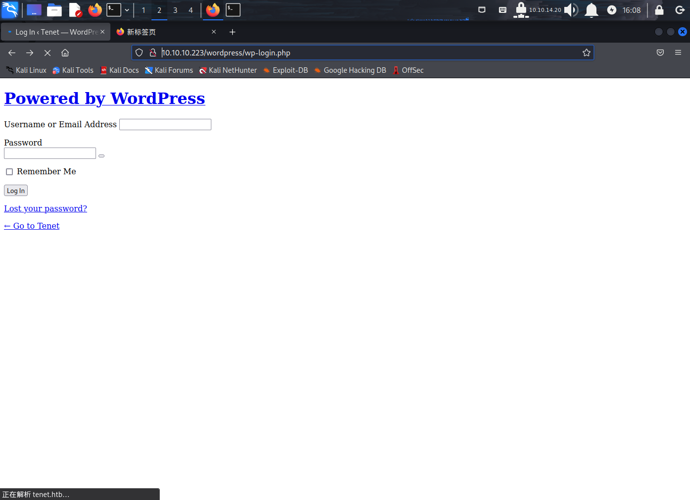The image size is (690, 500).
Task: Click the keyboard layout panel icon
Action: [502, 10]
